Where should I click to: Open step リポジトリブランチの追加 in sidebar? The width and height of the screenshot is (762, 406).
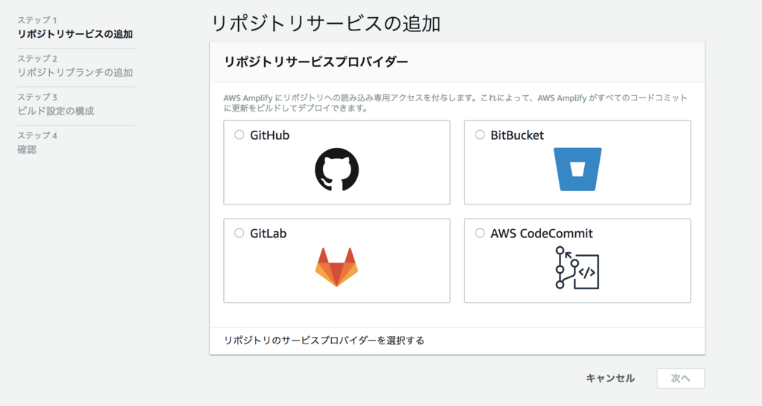(75, 72)
